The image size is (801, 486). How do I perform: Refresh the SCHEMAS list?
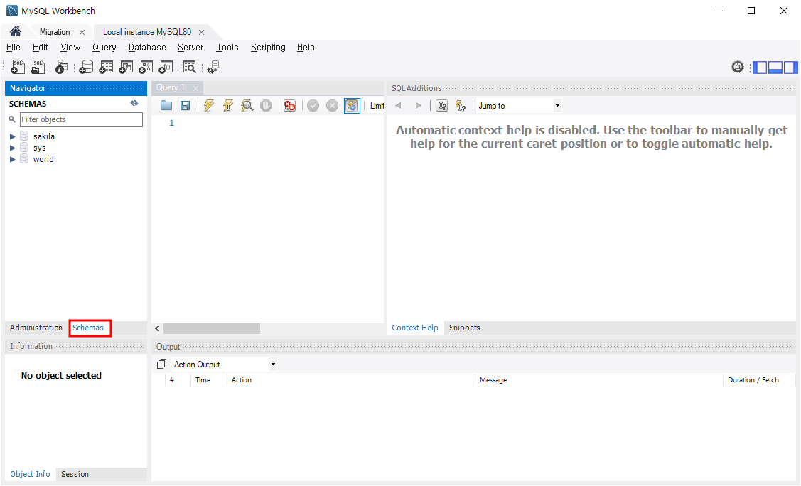pos(134,103)
